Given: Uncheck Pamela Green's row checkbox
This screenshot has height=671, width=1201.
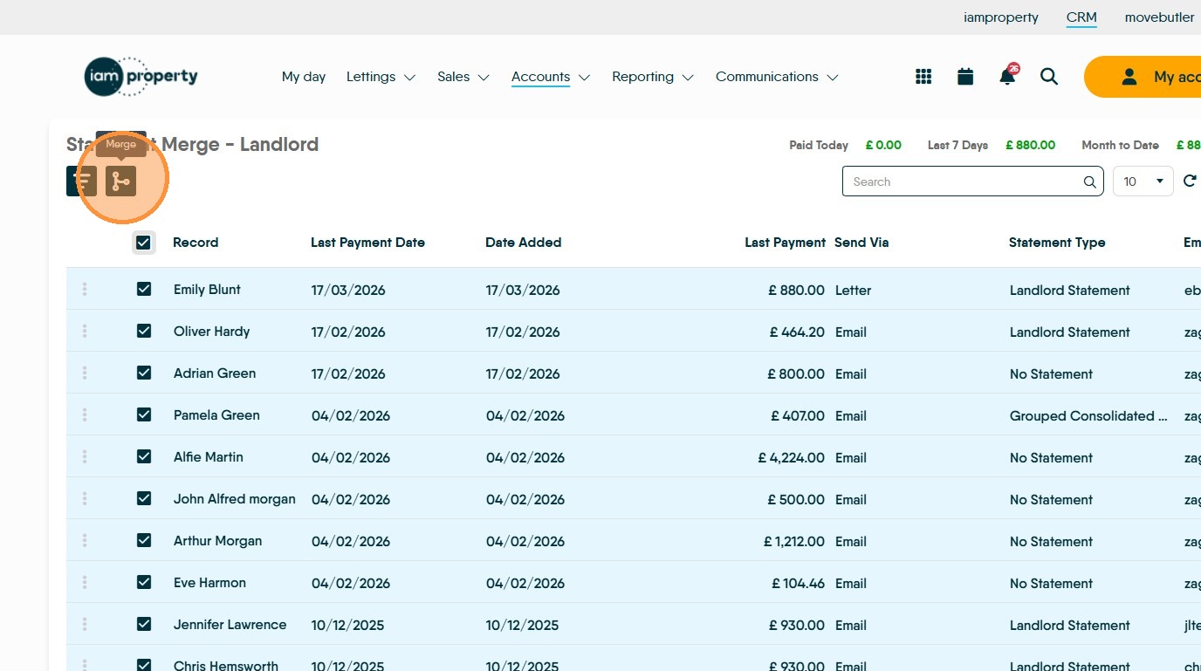Looking at the screenshot, I should coord(144,414).
